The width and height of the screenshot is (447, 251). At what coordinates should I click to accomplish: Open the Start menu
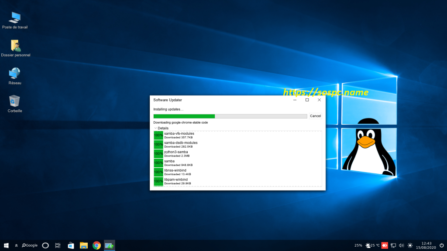[6, 245]
